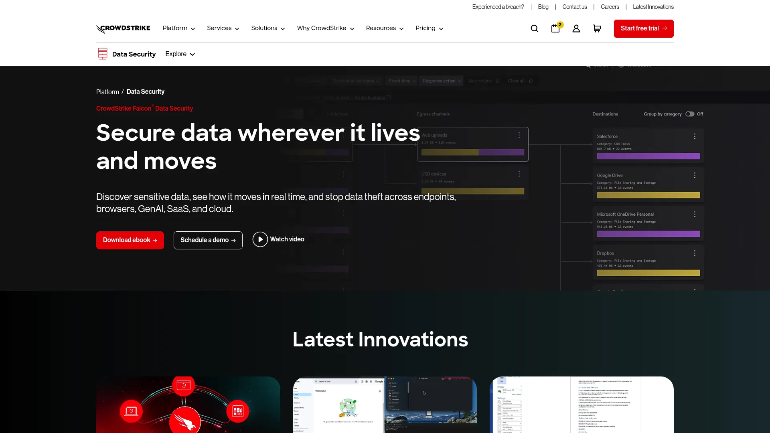Click the Web uploads yellow-purple bar

(473, 152)
